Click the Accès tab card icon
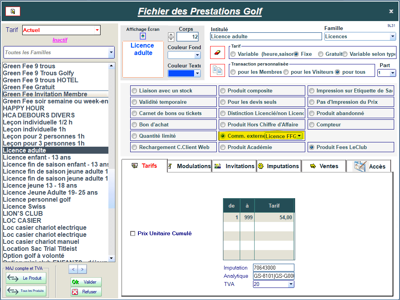Image resolution: width=400 pixels, height=300 pixels. tap(360, 166)
